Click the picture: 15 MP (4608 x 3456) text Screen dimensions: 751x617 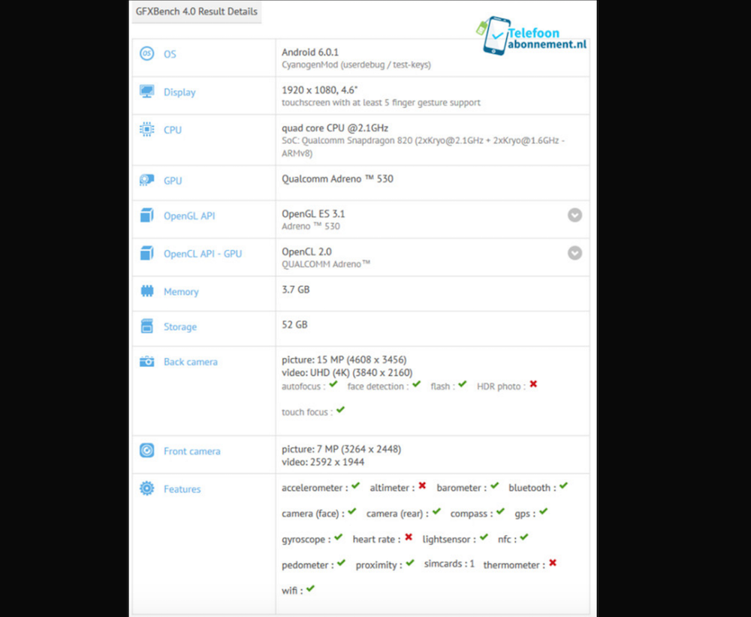click(345, 360)
